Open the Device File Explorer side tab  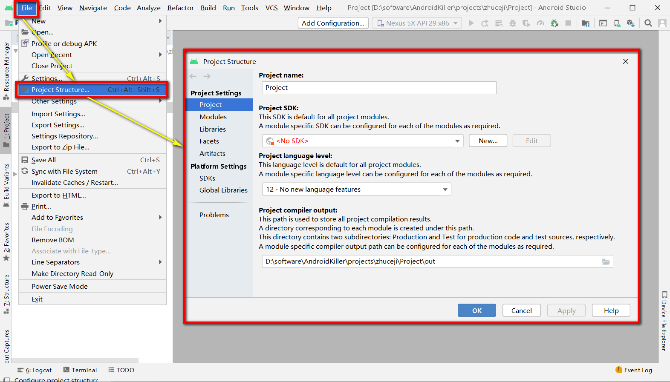click(664, 321)
